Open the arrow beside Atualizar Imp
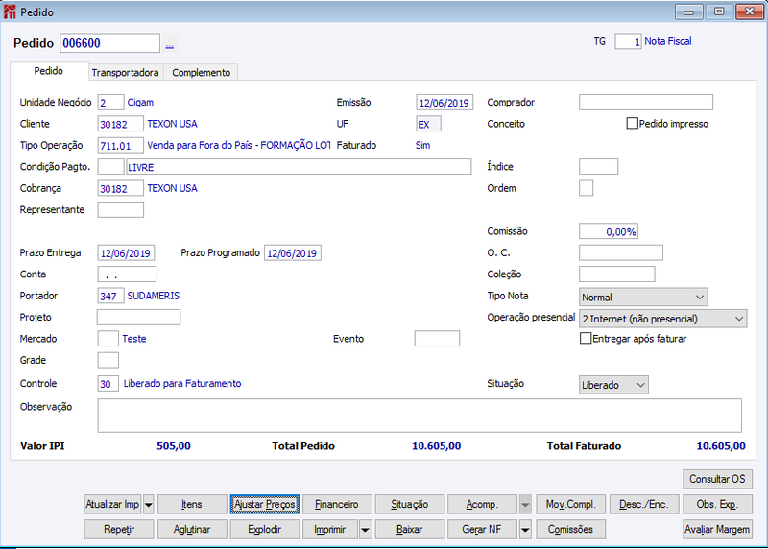Image resolution: width=768 pixels, height=549 pixels. [149, 504]
